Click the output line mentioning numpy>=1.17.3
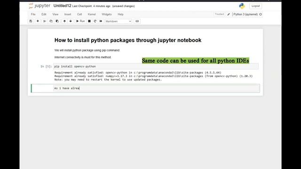 pyautogui.click(x=153, y=76)
